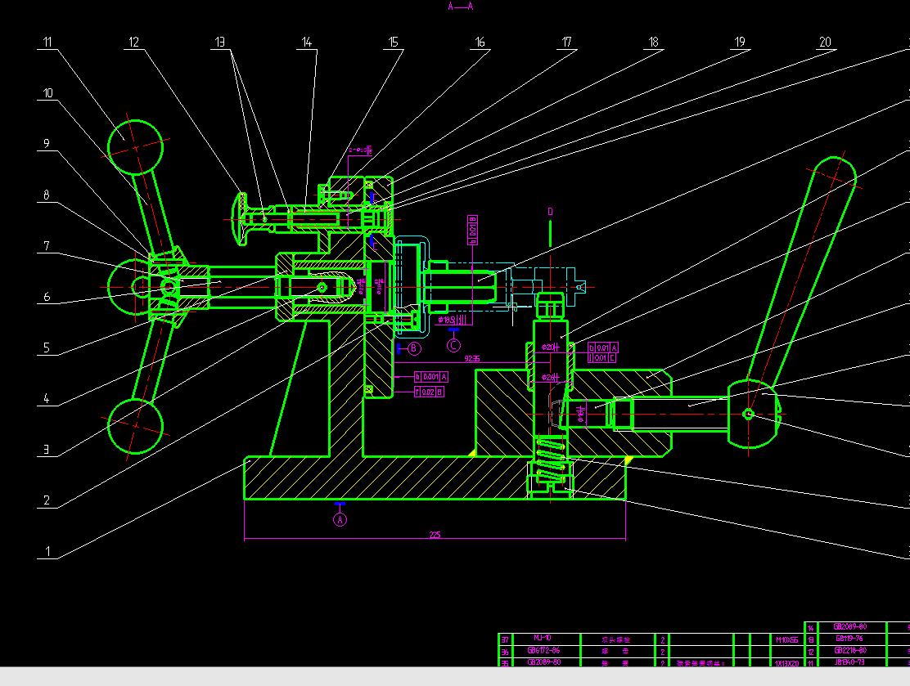Select part balloon number 10
This screenshot has height=686, width=910.
(x=47, y=92)
